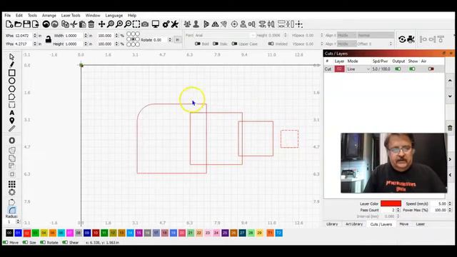
Task: Open the Offset Shapes tool
Action: point(11,141)
